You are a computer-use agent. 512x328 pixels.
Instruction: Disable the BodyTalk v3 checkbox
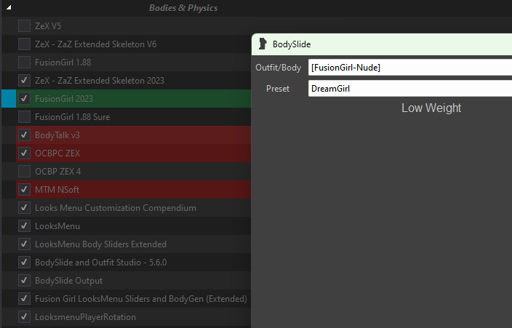click(x=24, y=135)
